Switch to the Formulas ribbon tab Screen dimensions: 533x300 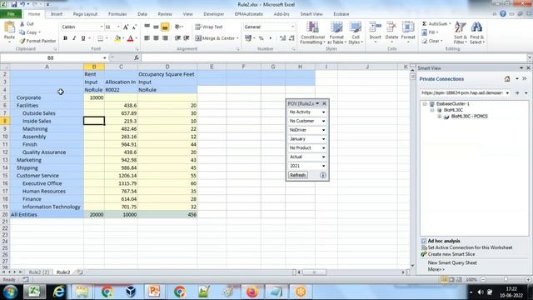117,14
